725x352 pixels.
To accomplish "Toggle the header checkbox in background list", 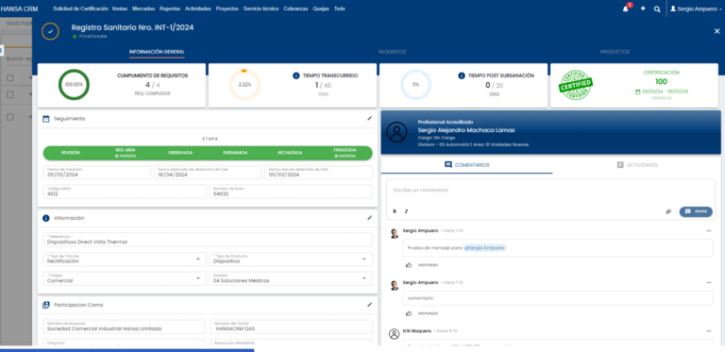I will coord(9,77).
